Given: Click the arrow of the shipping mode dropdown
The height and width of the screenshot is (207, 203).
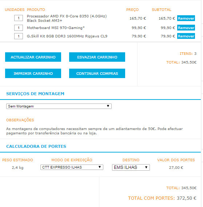Looking at the screenshot, I should [x=100, y=167].
